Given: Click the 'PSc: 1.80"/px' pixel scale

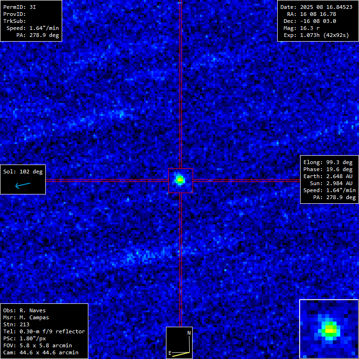Looking at the screenshot, I should point(24,338).
